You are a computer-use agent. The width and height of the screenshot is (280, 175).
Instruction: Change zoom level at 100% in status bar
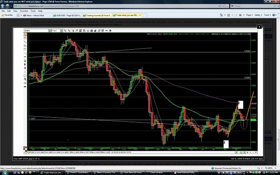pyautogui.click(x=270, y=168)
